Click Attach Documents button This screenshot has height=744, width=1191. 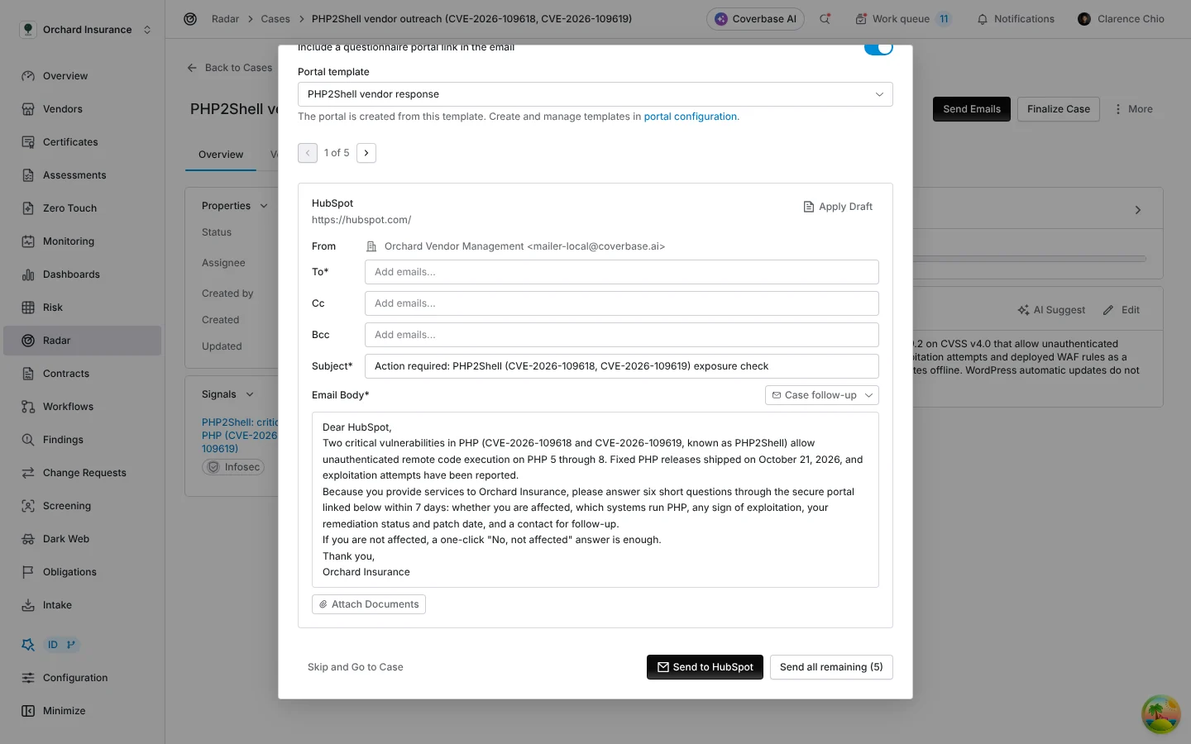pyautogui.click(x=369, y=604)
